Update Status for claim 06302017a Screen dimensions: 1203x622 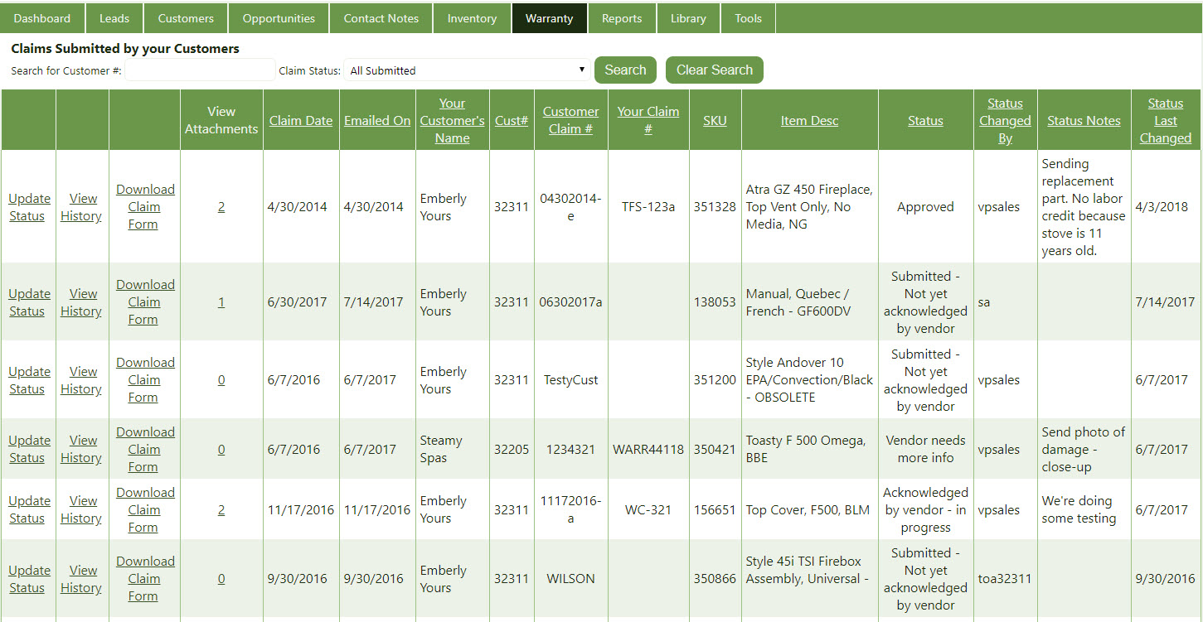pyautogui.click(x=29, y=302)
